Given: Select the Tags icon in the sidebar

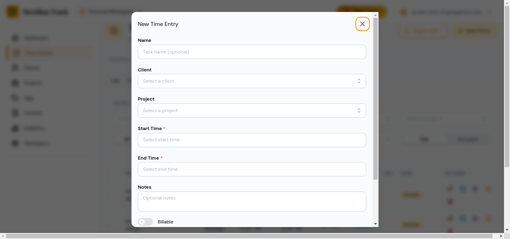Looking at the screenshot, I should coord(15,98).
